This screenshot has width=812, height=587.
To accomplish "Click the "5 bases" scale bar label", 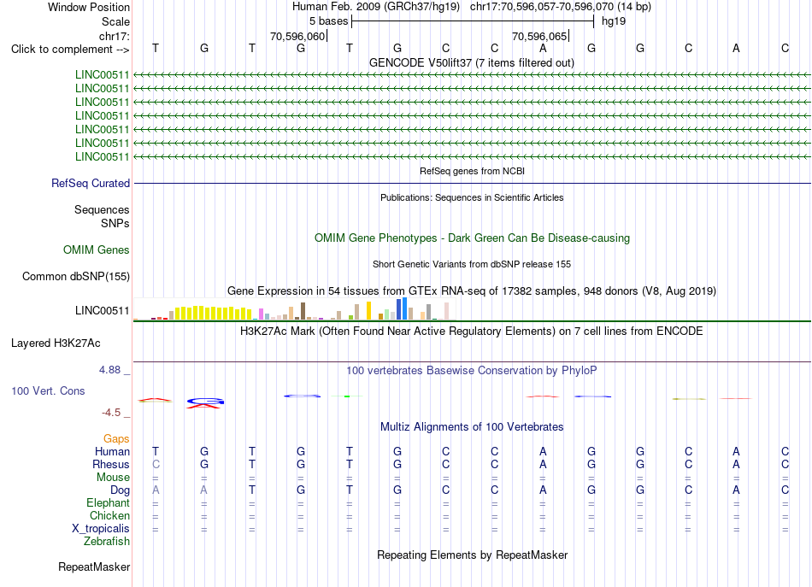I will click(x=328, y=21).
